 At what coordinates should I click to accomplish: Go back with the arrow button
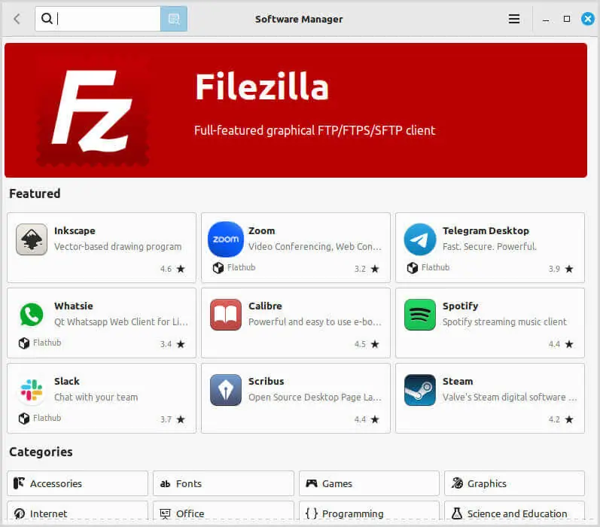[x=17, y=19]
